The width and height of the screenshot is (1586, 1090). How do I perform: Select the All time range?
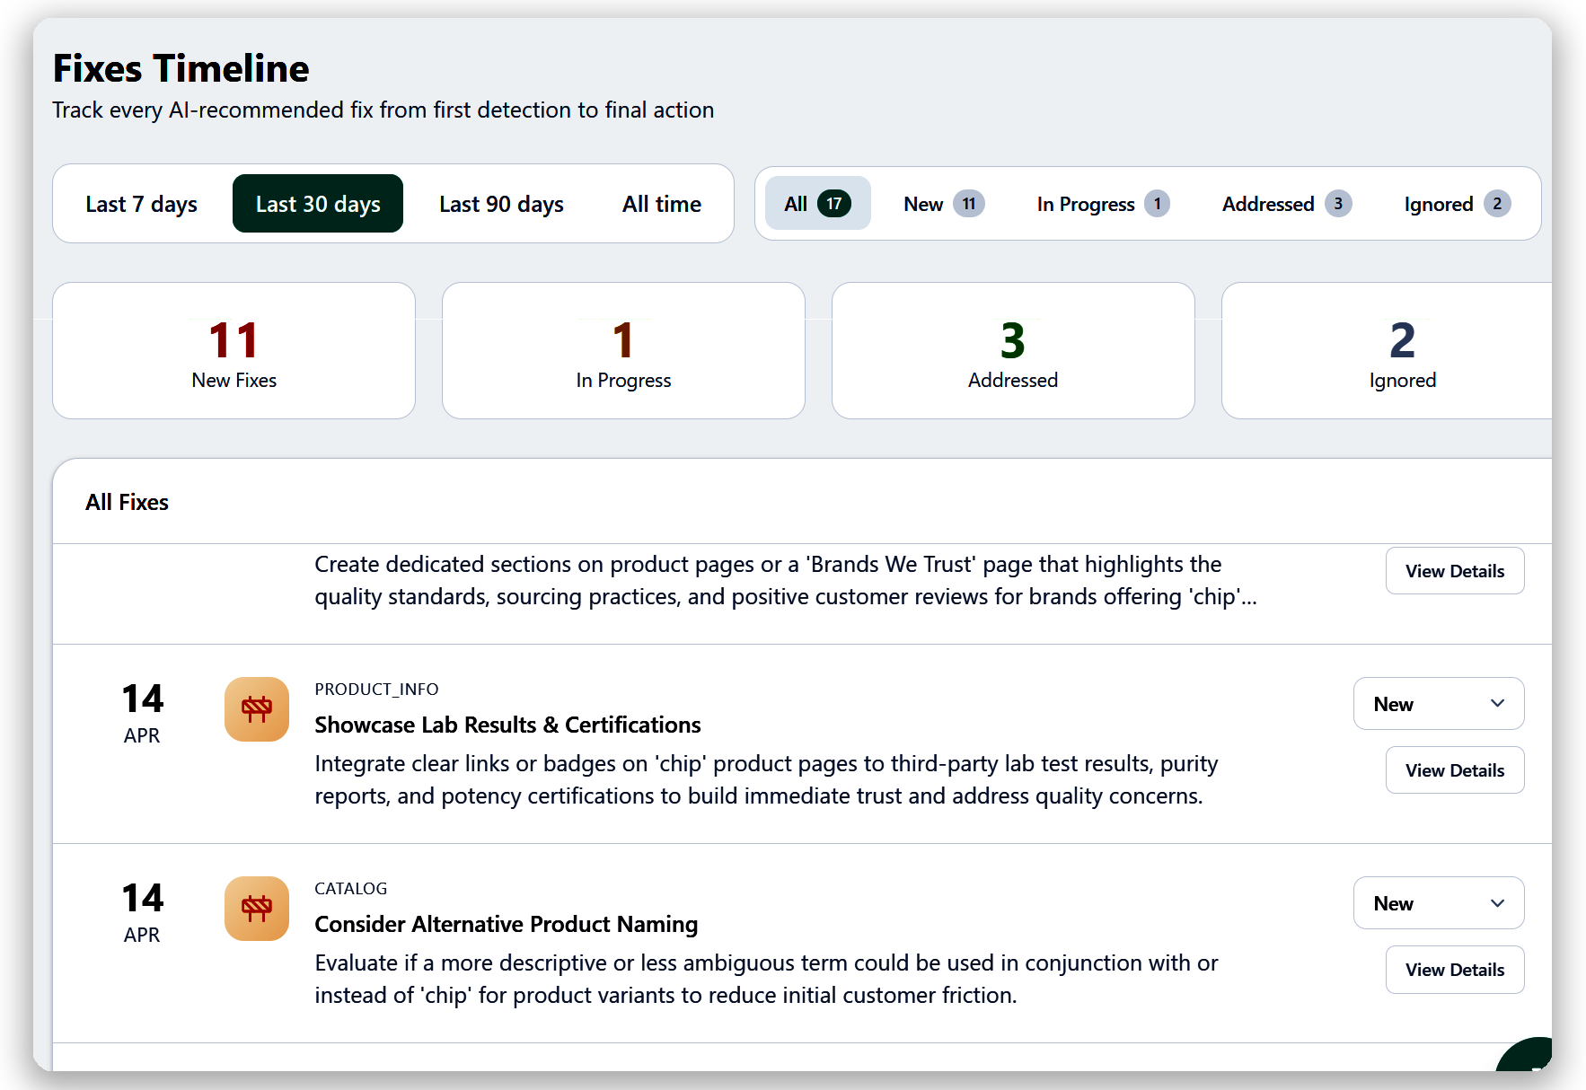pos(662,204)
